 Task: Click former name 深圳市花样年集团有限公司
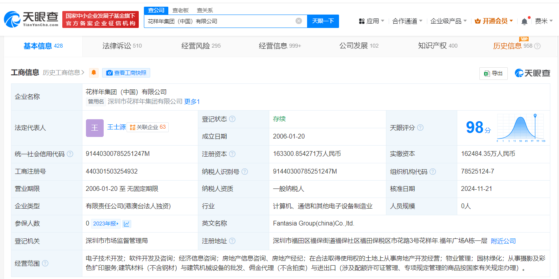145,102
